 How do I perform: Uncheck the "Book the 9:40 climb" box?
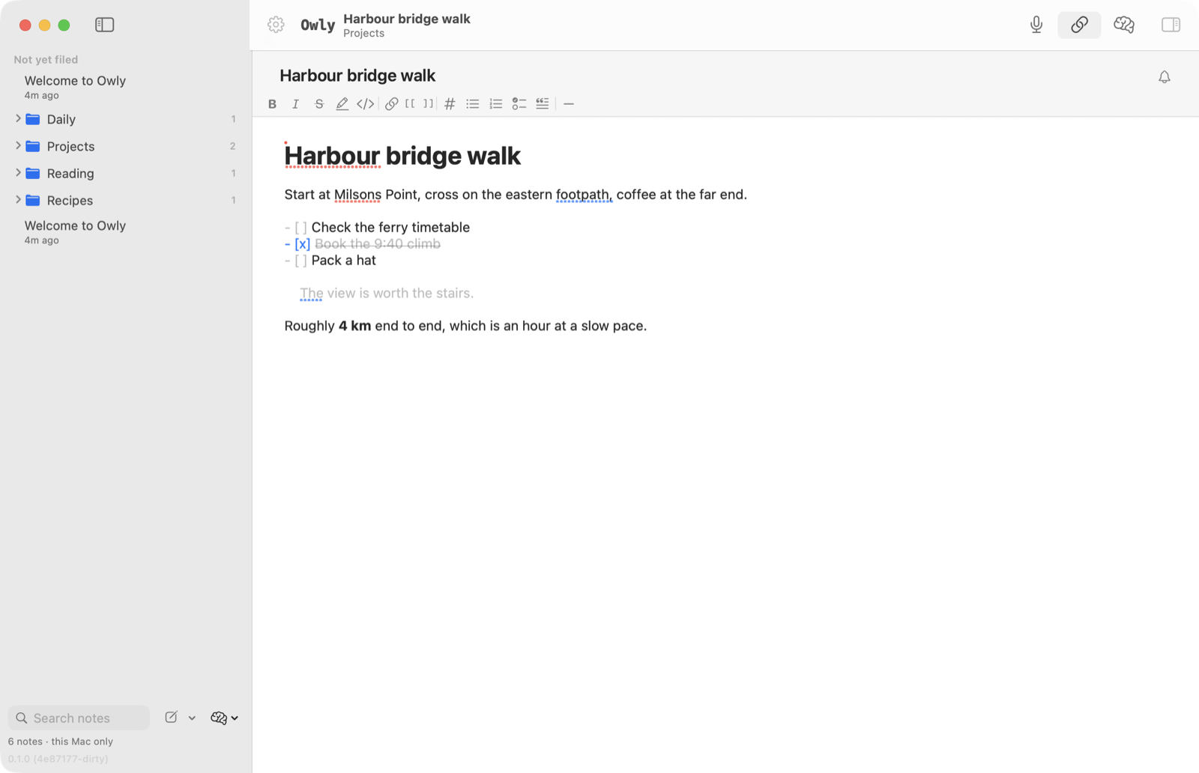pos(302,244)
